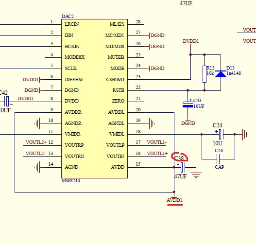
Task: Select the MUTEB pin name
Action: pyautogui.click(x=116, y=57)
